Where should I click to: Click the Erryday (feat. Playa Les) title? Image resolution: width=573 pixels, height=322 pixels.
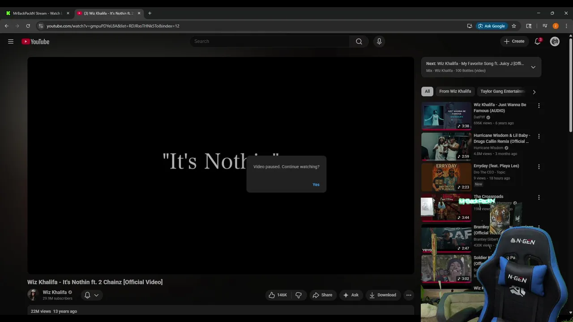[496, 166]
